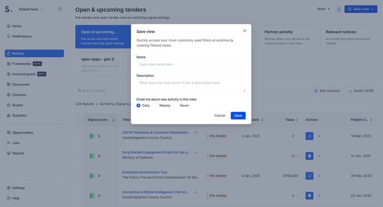Dismiss the Cambridgeshire Telephony notice with X
Screen dimensions: 383x207
tap(319, 136)
